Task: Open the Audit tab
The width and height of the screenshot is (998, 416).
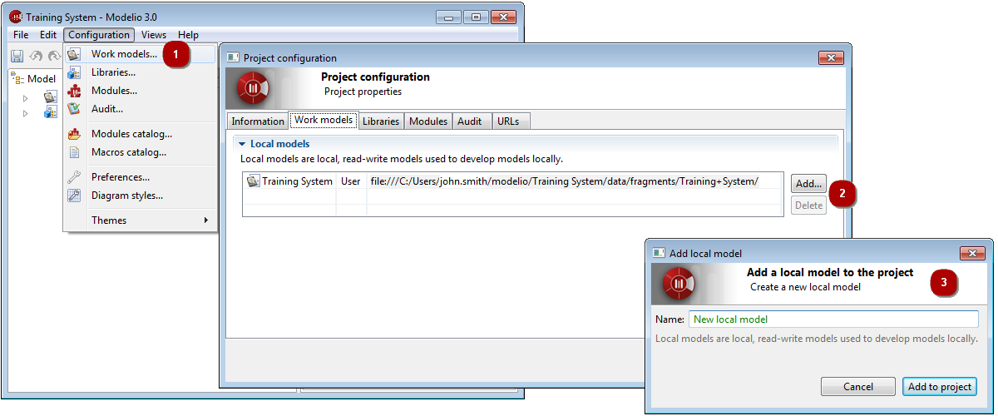Action: (x=469, y=121)
